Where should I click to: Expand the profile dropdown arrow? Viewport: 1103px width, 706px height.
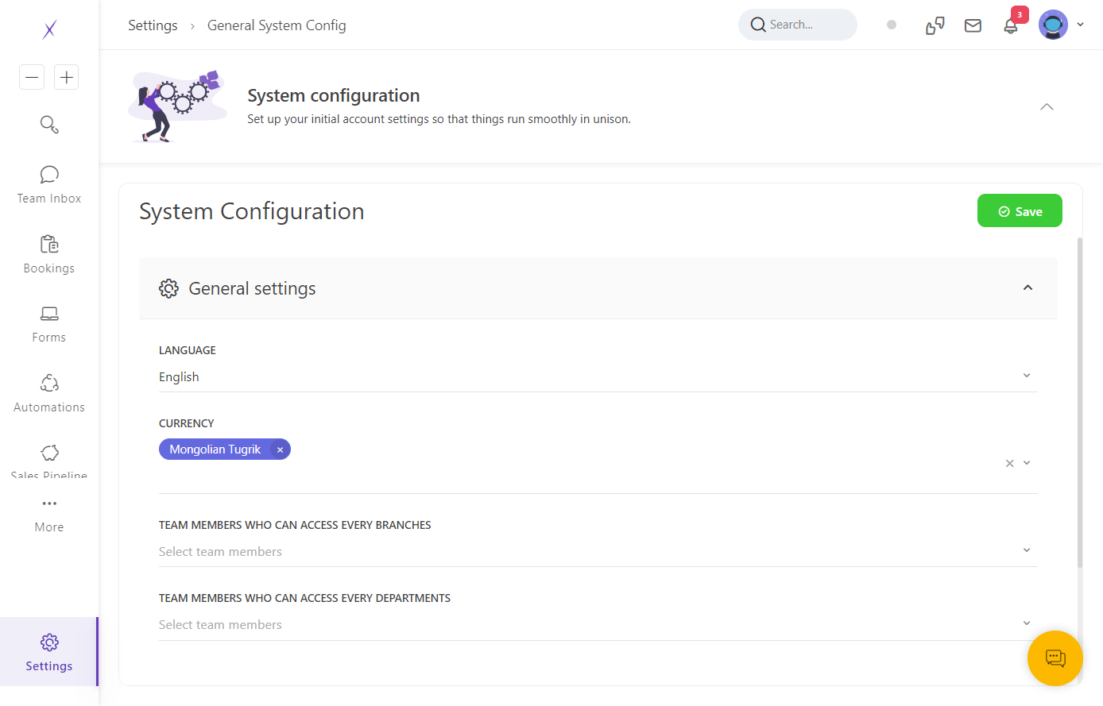point(1080,25)
